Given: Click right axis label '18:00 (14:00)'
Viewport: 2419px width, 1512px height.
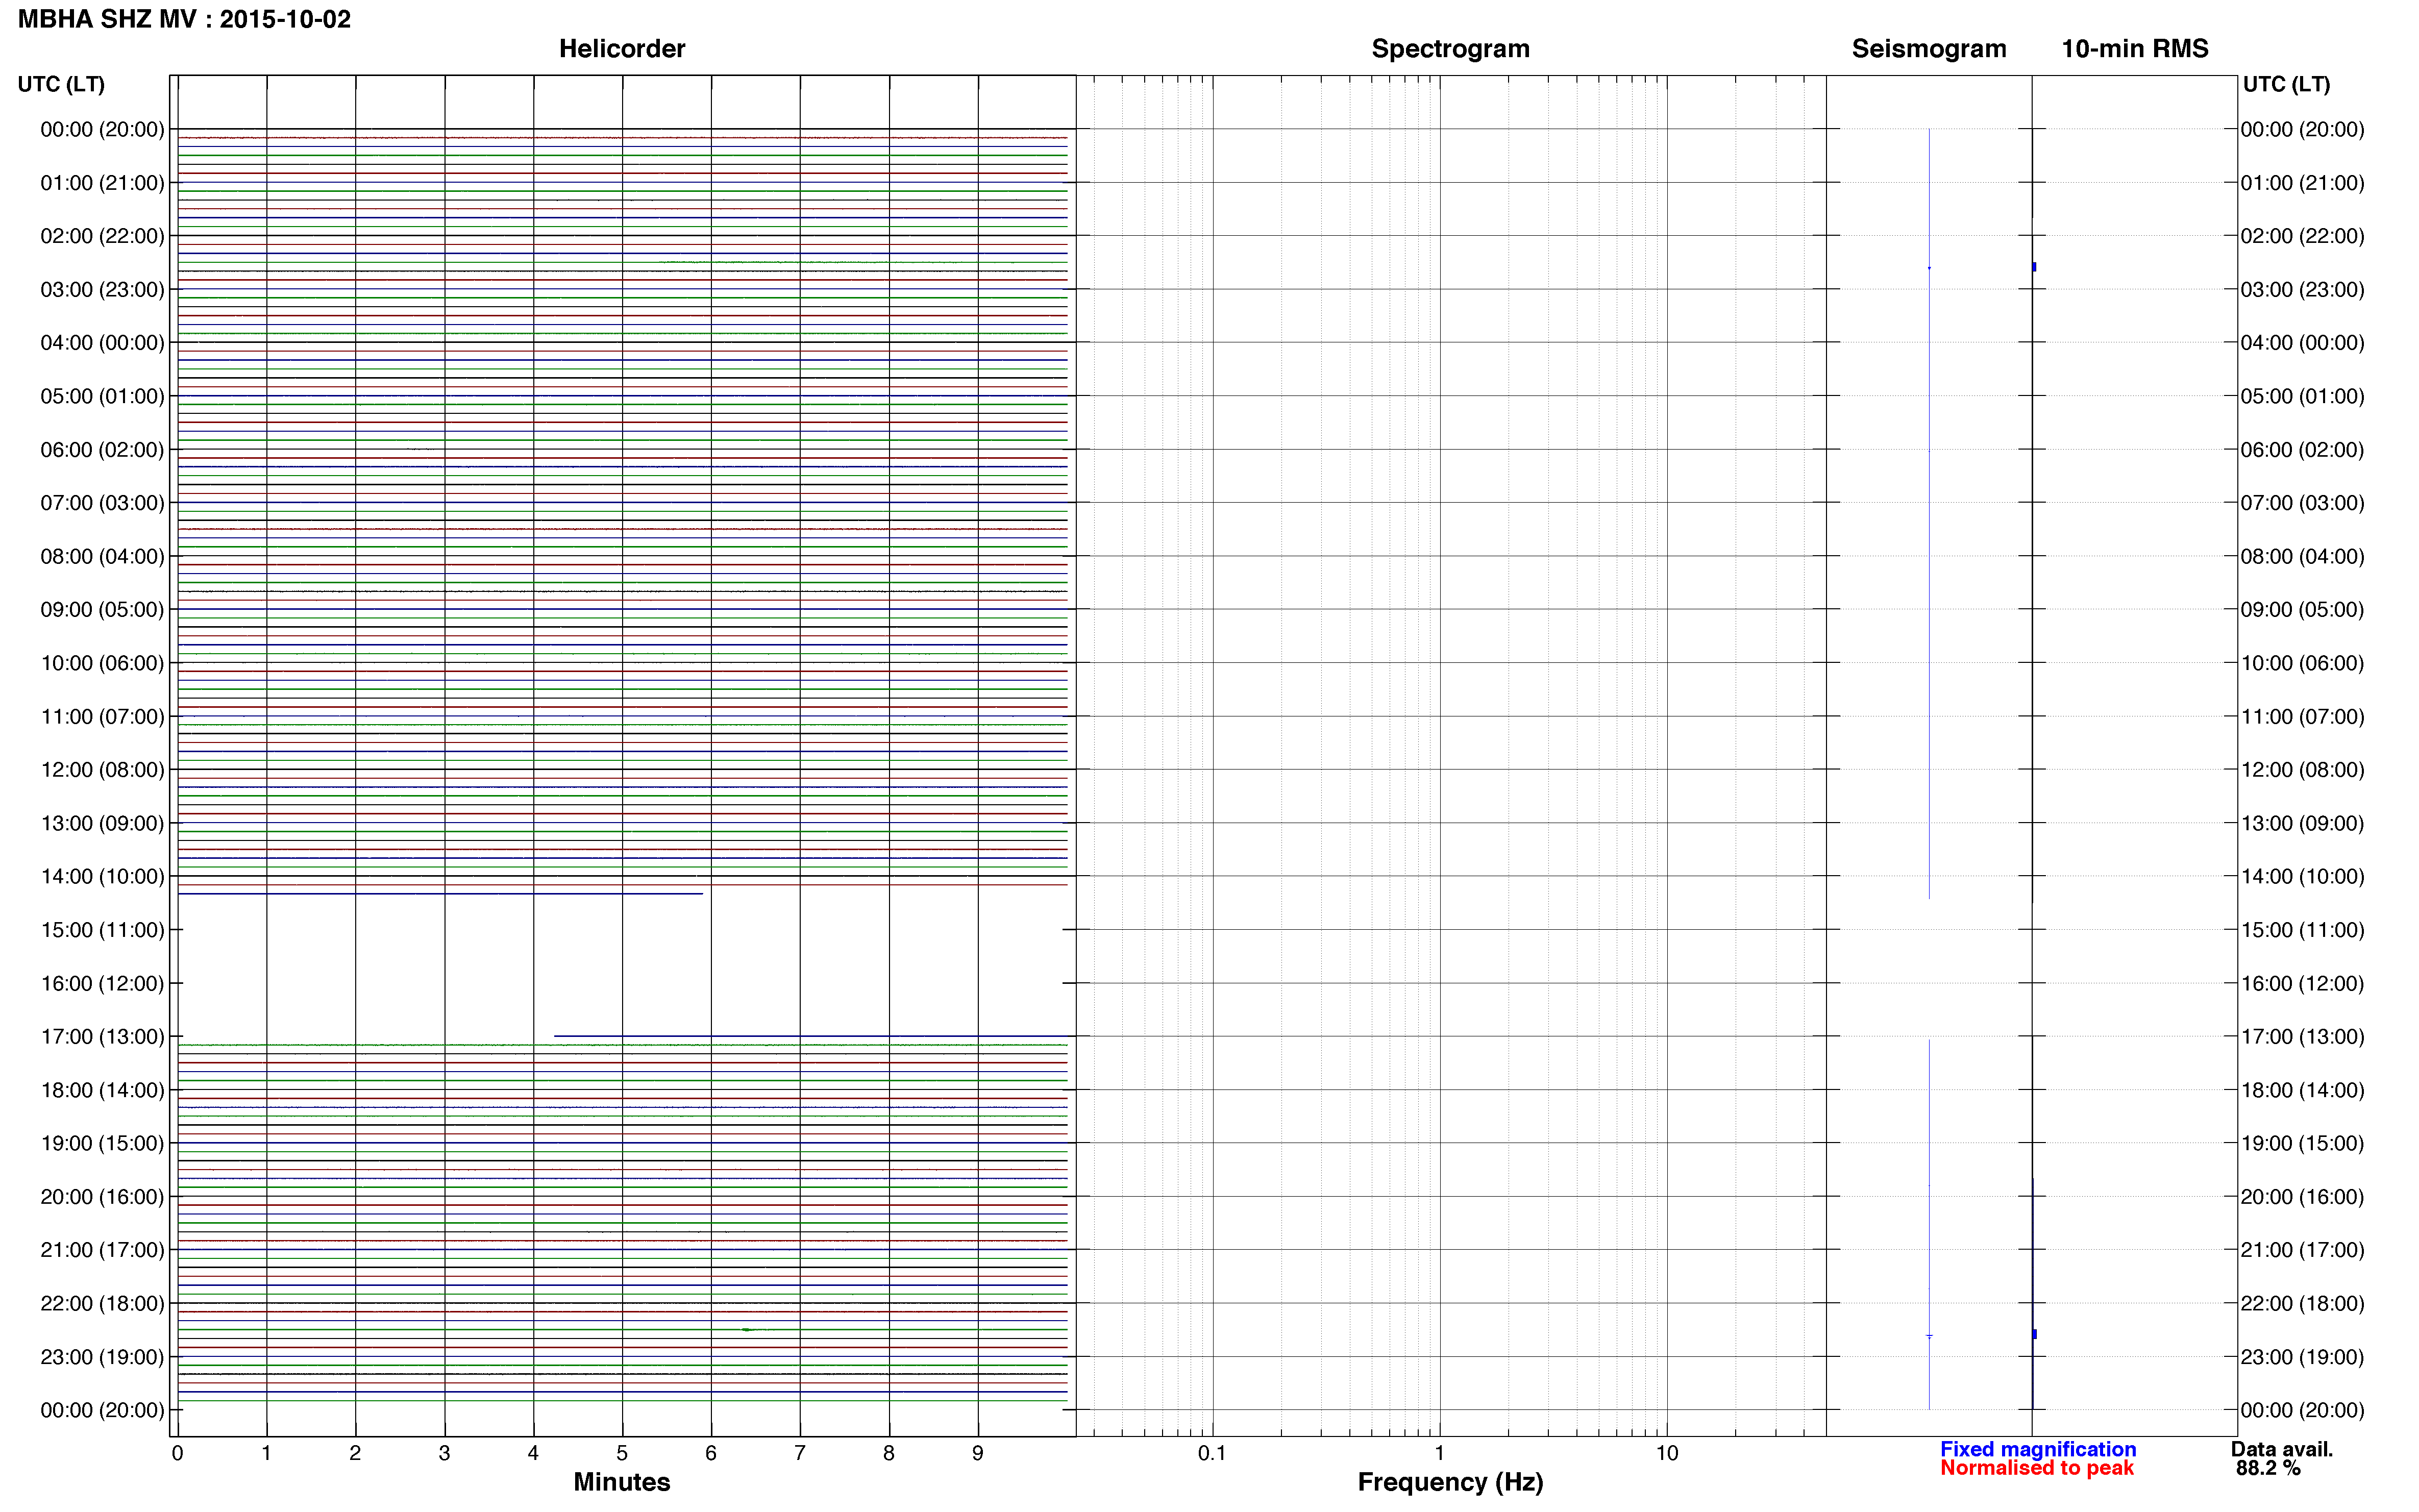Looking at the screenshot, I should [2303, 1090].
